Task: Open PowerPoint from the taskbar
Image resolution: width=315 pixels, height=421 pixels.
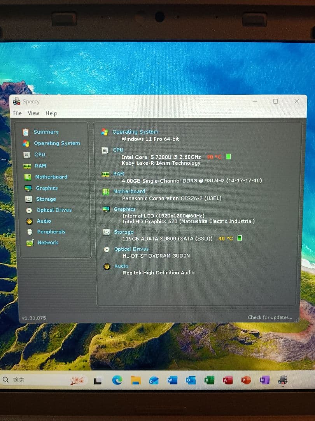Action: coord(246,380)
